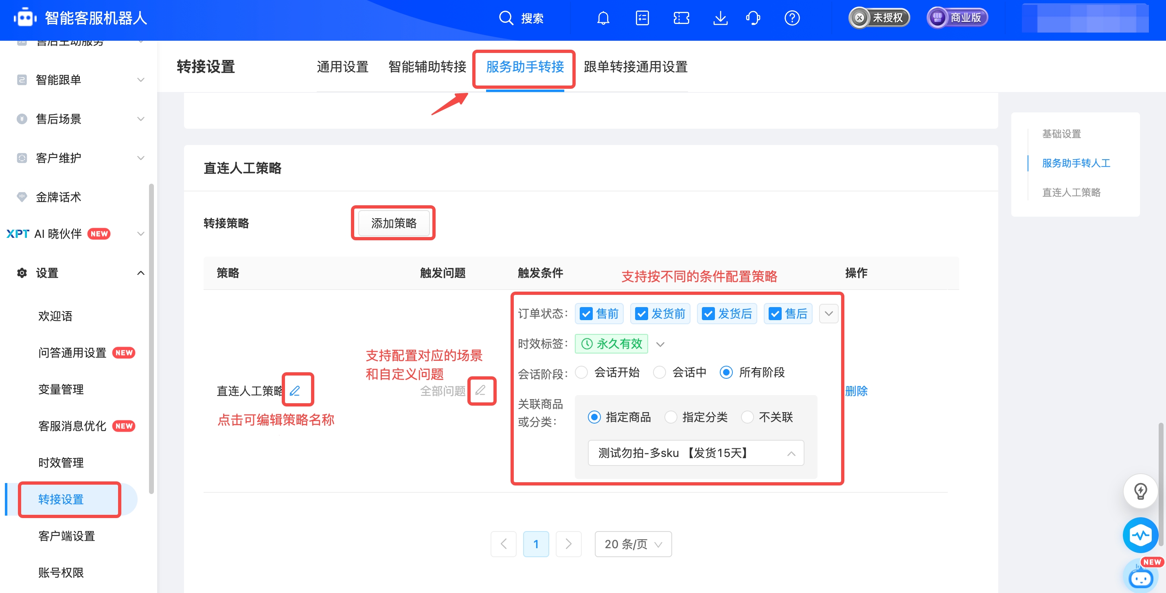This screenshot has width=1166, height=593.
Task: Go to previous page arrow
Action: click(x=503, y=544)
